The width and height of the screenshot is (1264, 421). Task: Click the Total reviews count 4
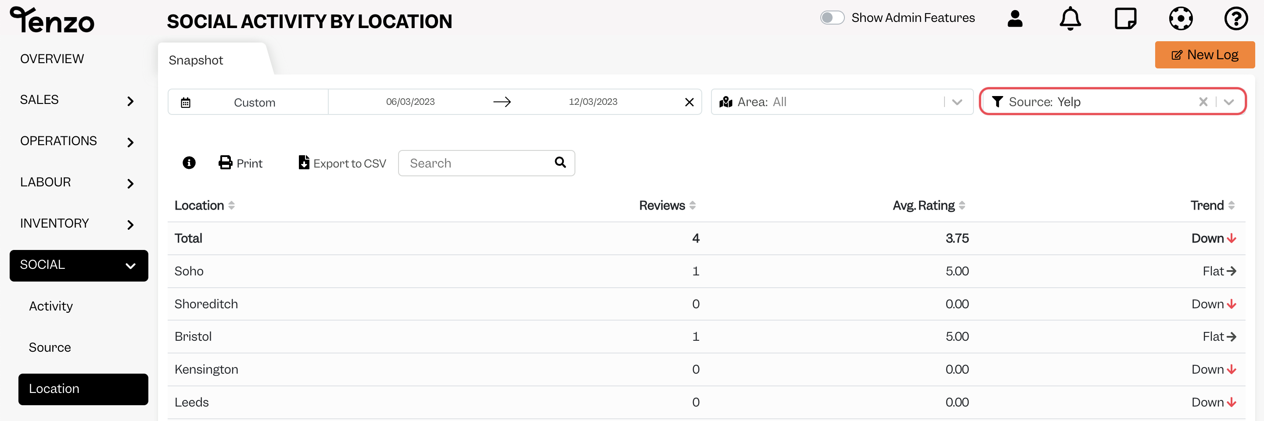(x=695, y=239)
